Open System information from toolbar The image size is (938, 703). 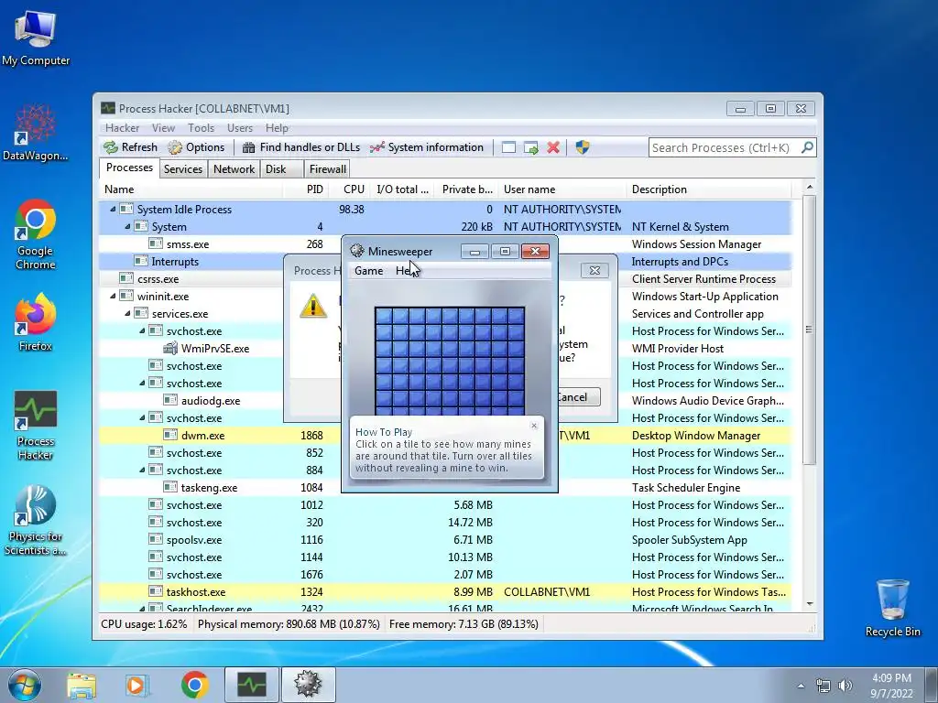point(427,147)
